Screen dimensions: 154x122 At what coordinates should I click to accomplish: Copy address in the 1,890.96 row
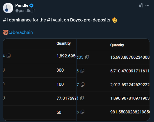pos(82,98)
